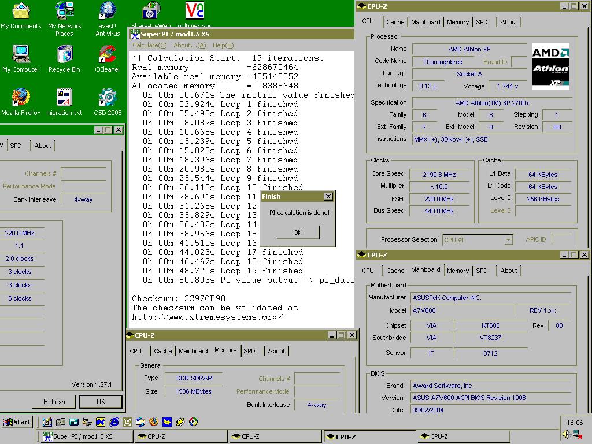Click the Core Speed value 2199.8 MHz
592x444 pixels.
tap(439, 175)
